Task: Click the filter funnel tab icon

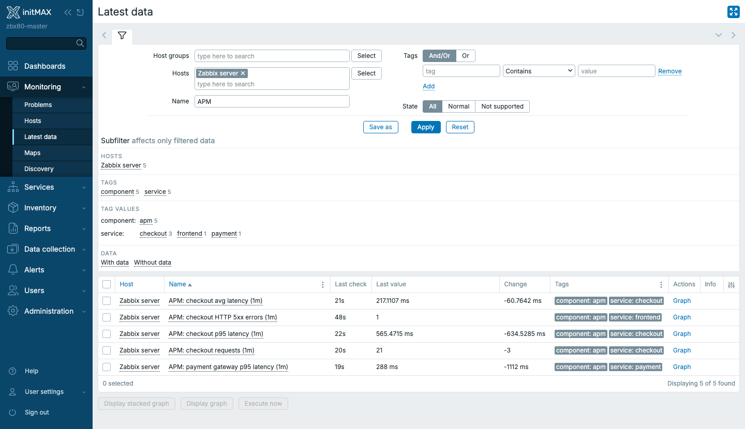Action: [122, 36]
